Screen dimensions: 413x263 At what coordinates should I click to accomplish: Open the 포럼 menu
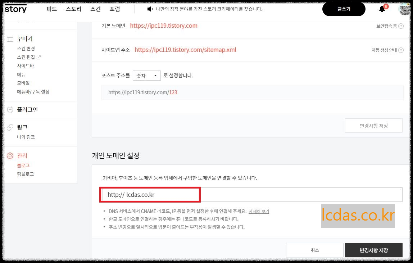[114, 9]
